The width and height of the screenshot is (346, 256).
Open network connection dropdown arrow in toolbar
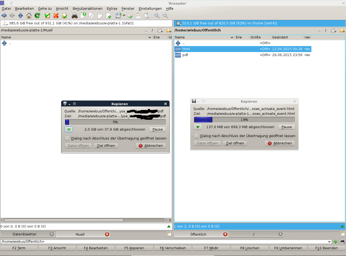pyautogui.click(x=124, y=15)
